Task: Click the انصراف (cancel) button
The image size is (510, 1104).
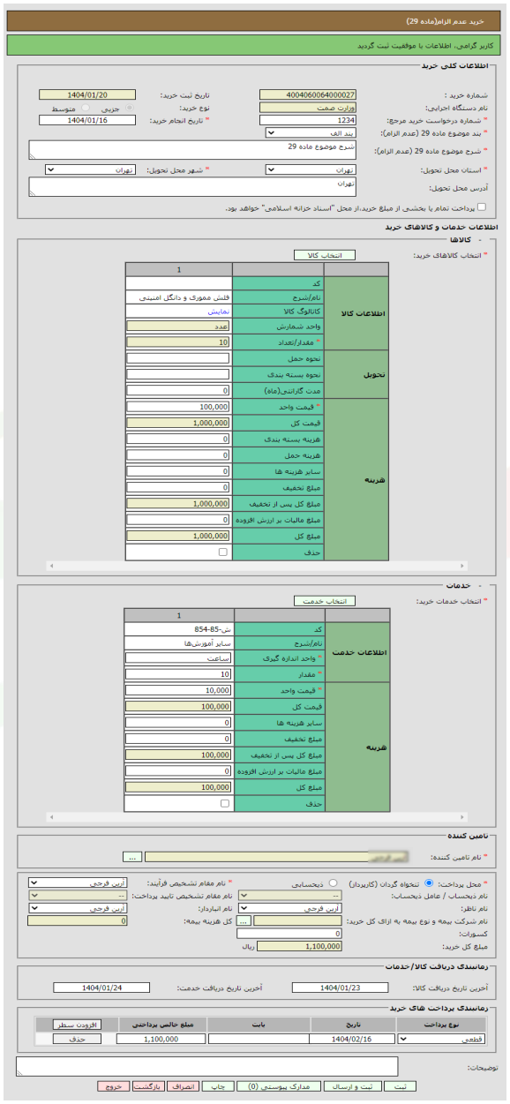Action: [x=182, y=1086]
